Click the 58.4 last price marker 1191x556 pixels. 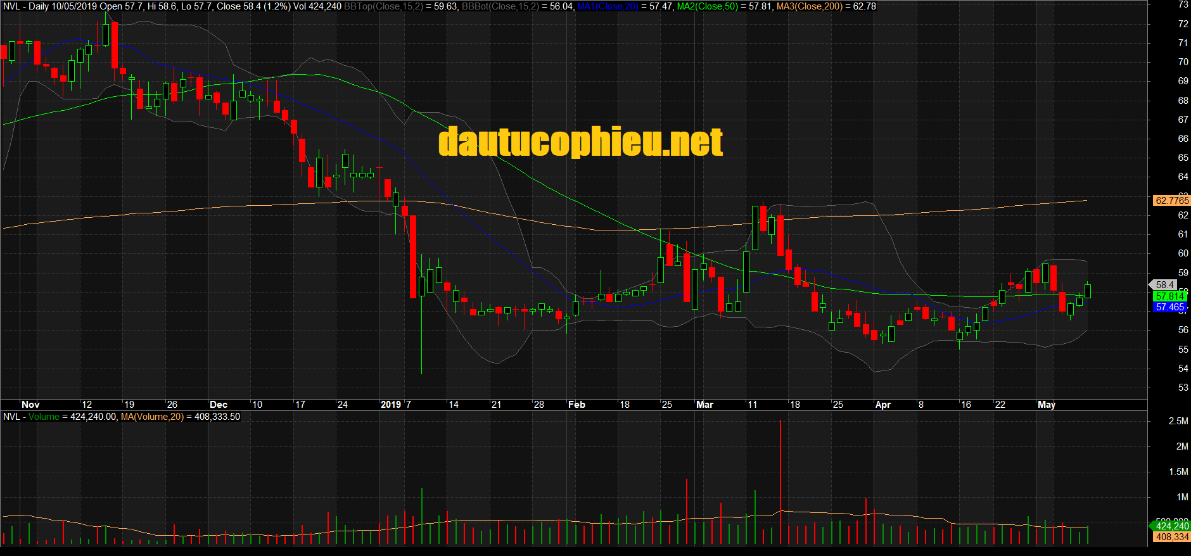(1164, 285)
